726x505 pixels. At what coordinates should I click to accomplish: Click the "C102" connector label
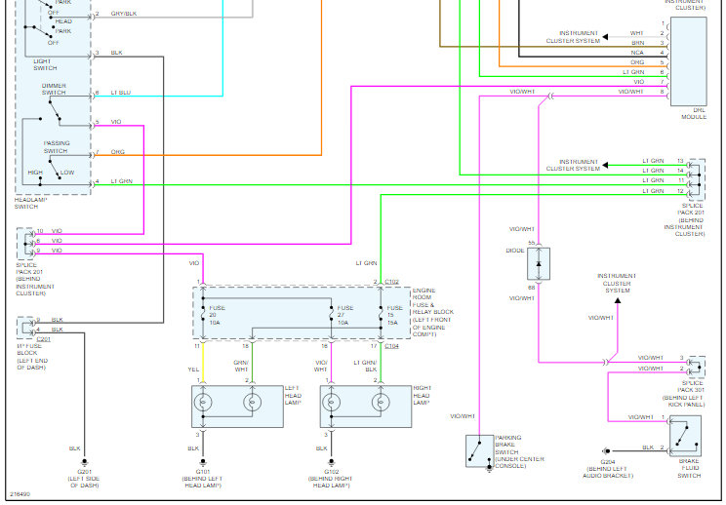pyautogui.click(x=391, y=282)
